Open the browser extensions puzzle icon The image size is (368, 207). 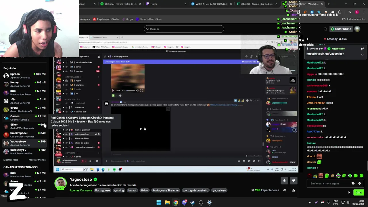coord(340,12)
